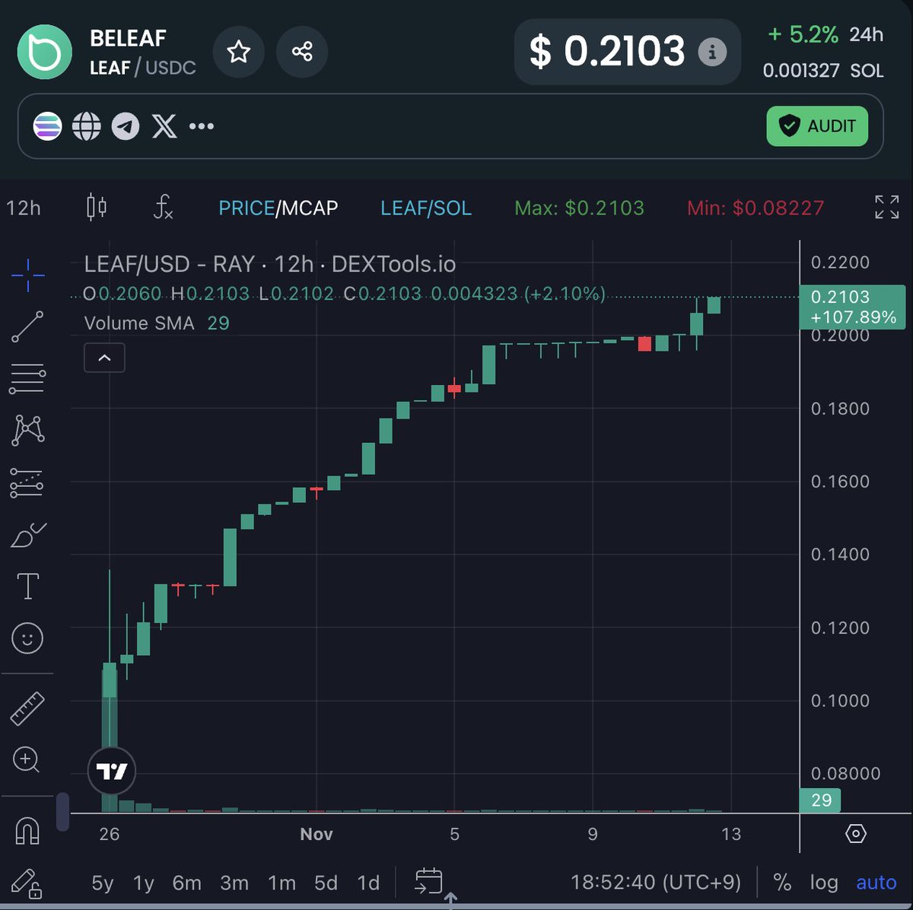Image resolution: width=913 pixels, height=910 pixels.
Task: Open the AUDIT button
Action: [817, 126]
